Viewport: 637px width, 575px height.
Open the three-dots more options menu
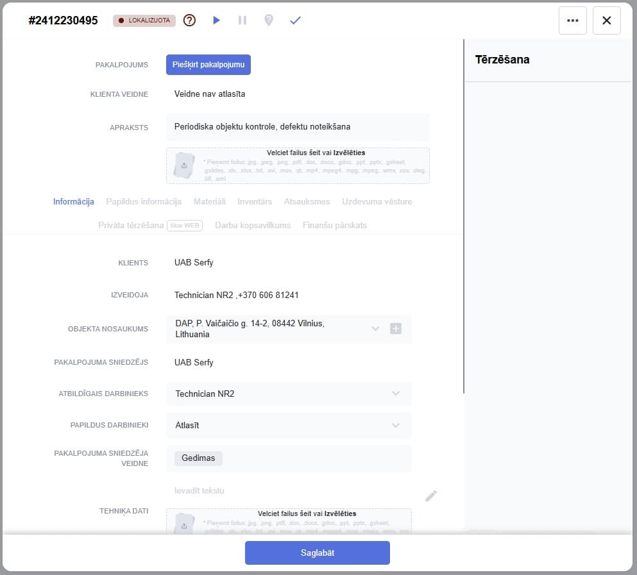coord(573,21)
